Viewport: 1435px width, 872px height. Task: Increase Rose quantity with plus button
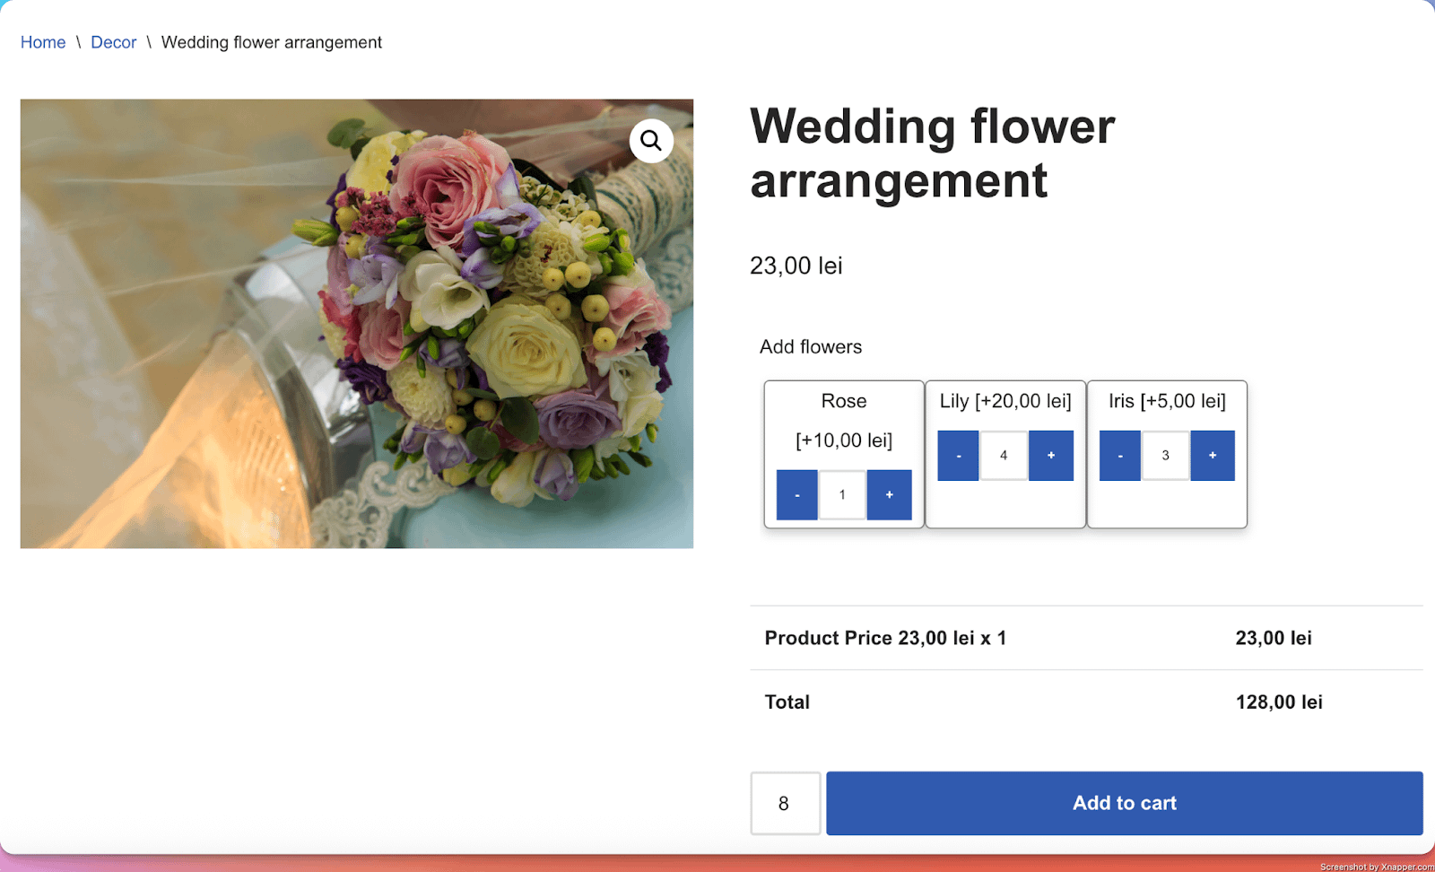(x=889, y=494)
